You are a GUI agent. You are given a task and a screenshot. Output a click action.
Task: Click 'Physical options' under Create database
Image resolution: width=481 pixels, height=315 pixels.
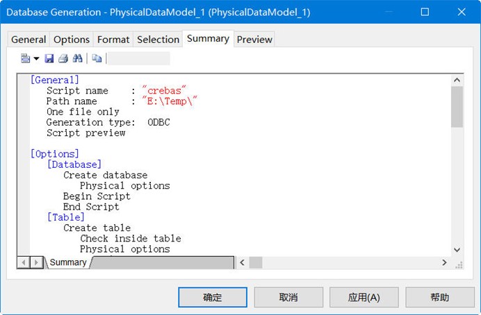[x=125, y=186]
